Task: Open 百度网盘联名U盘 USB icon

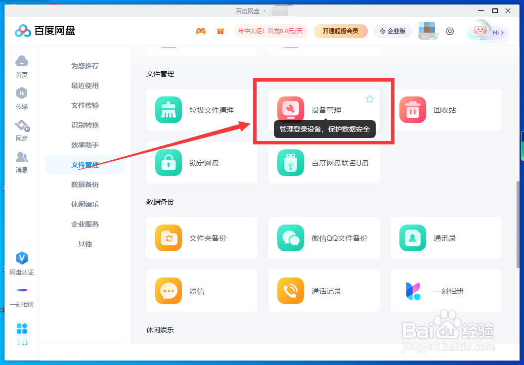Action: (x=290, y=163)
